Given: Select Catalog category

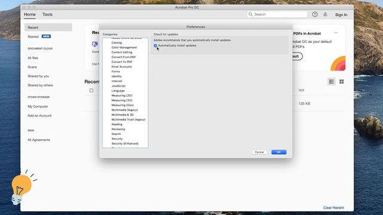Looking at the screenshot, I should [117, 42].
